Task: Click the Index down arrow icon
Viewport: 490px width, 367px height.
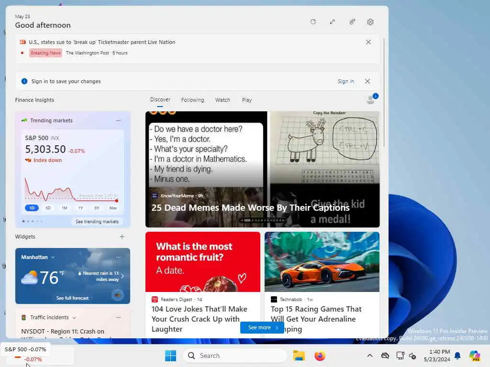Action: pyautogui.click(x=28, y=160)
